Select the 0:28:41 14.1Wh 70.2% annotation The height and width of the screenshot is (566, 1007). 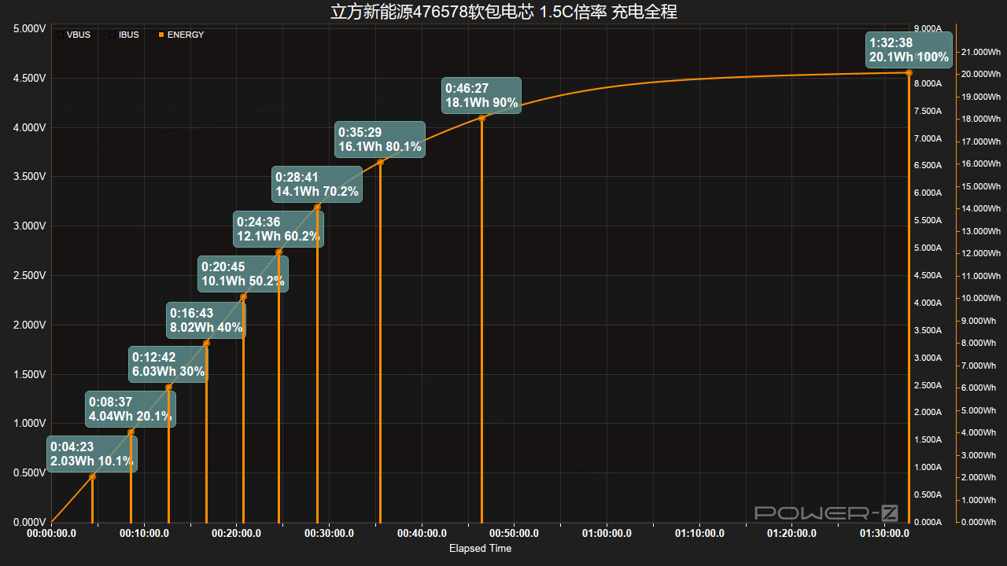pyautogui.click(x=317, y=184)
